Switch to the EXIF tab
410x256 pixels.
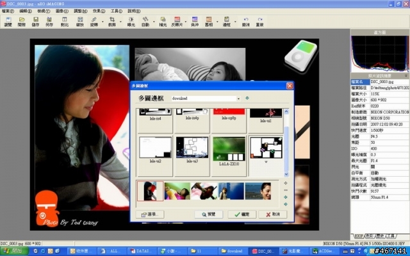point(359,236)
